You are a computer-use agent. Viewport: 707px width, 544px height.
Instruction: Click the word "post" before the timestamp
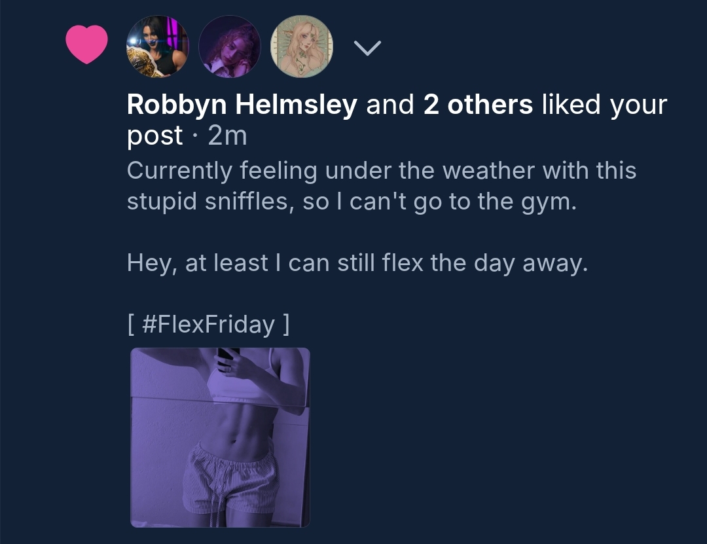154,137
